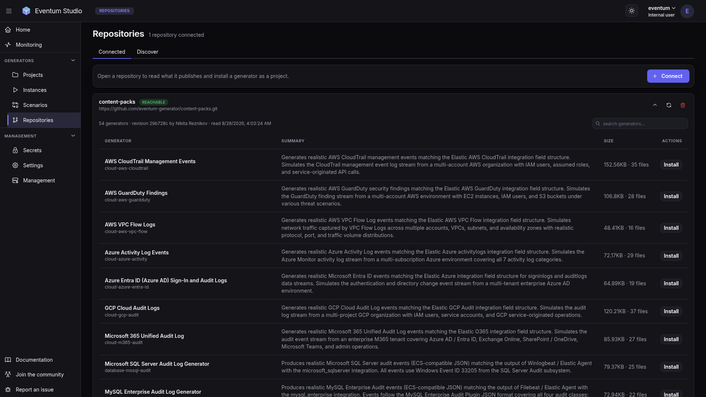The width and height of the screenshot is (706, 397).
Task: Toggle the sidebar hamburger menu
Action: [x=9, y=11]
